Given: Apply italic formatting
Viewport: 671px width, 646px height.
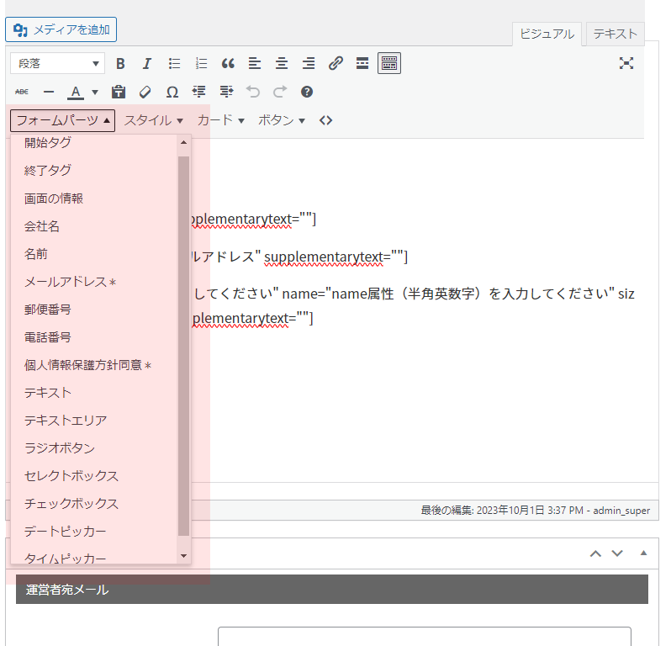Looking at the screenshot, I should pos(147,63).
